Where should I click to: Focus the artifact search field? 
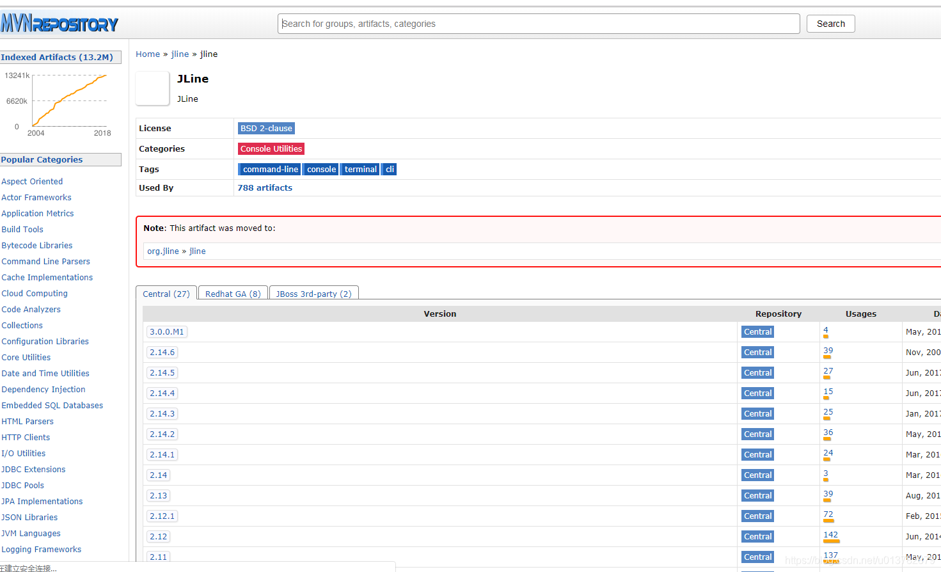(539, 24)
